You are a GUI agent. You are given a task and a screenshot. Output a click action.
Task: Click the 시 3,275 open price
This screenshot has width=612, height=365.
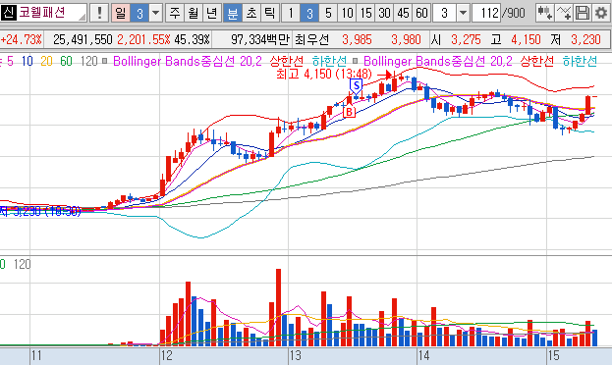pyautogui.click(x=456, y=39)
